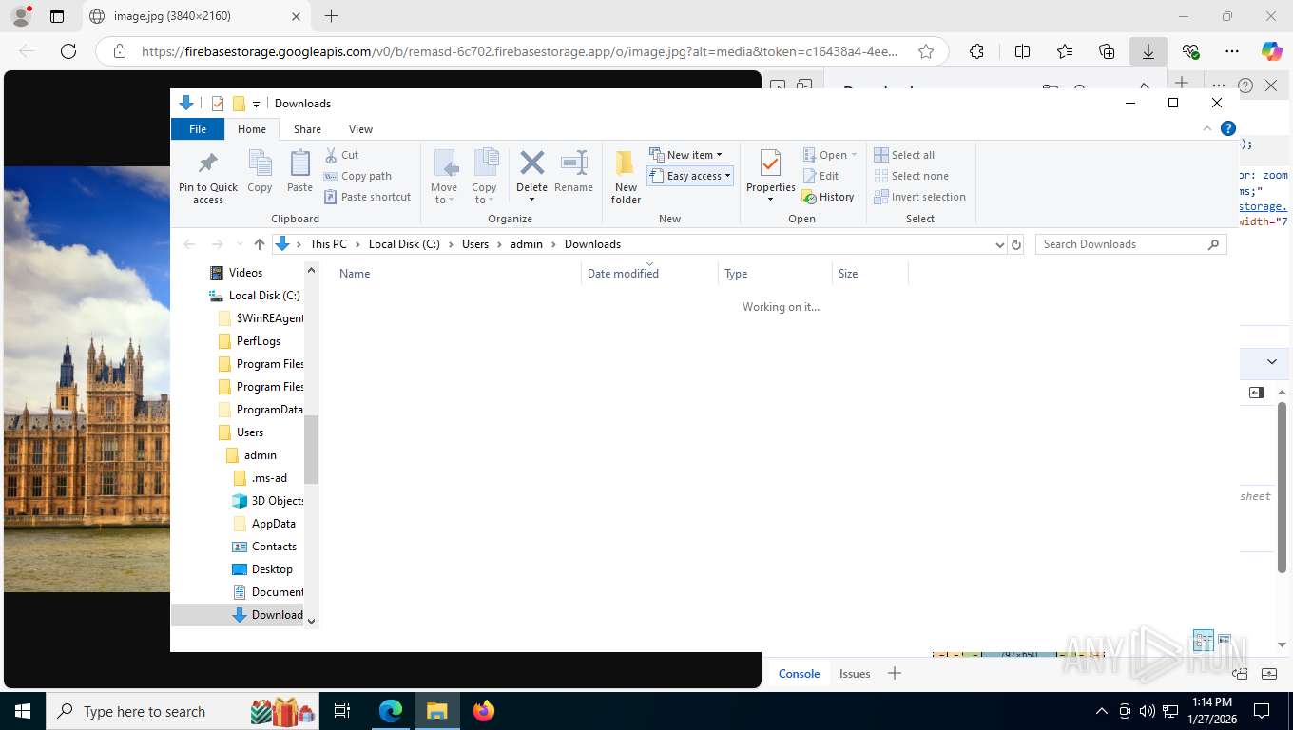1293x730 pixels.
Task: Open the New item dropdown
Action: coord(685,155)
